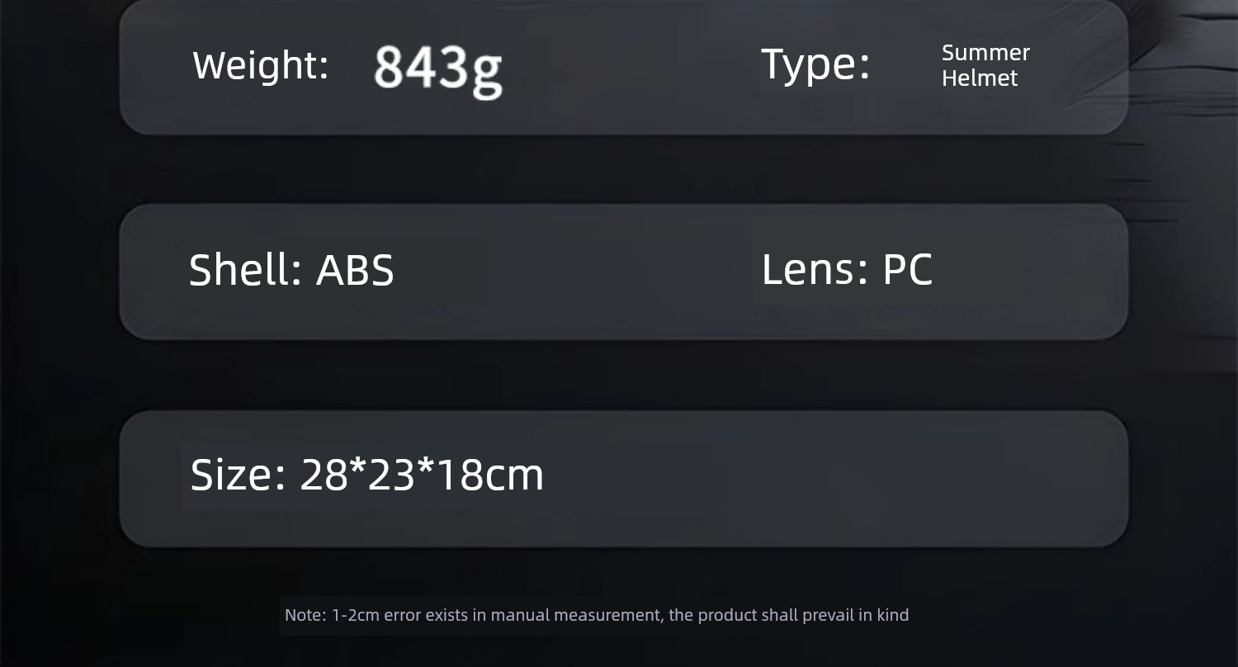This screenshot has height=667, width=1238.
Task: Select the ABS shell material value
Action: point(355,270)
